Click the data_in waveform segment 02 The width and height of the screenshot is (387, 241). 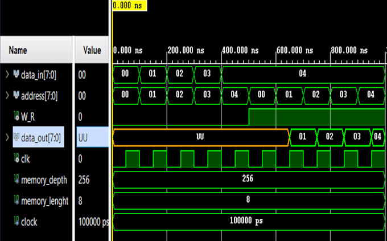click(180, 75)
